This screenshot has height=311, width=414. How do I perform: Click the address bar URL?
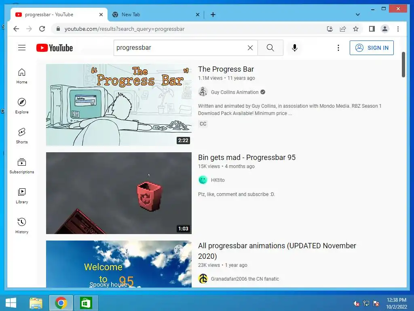125,29
